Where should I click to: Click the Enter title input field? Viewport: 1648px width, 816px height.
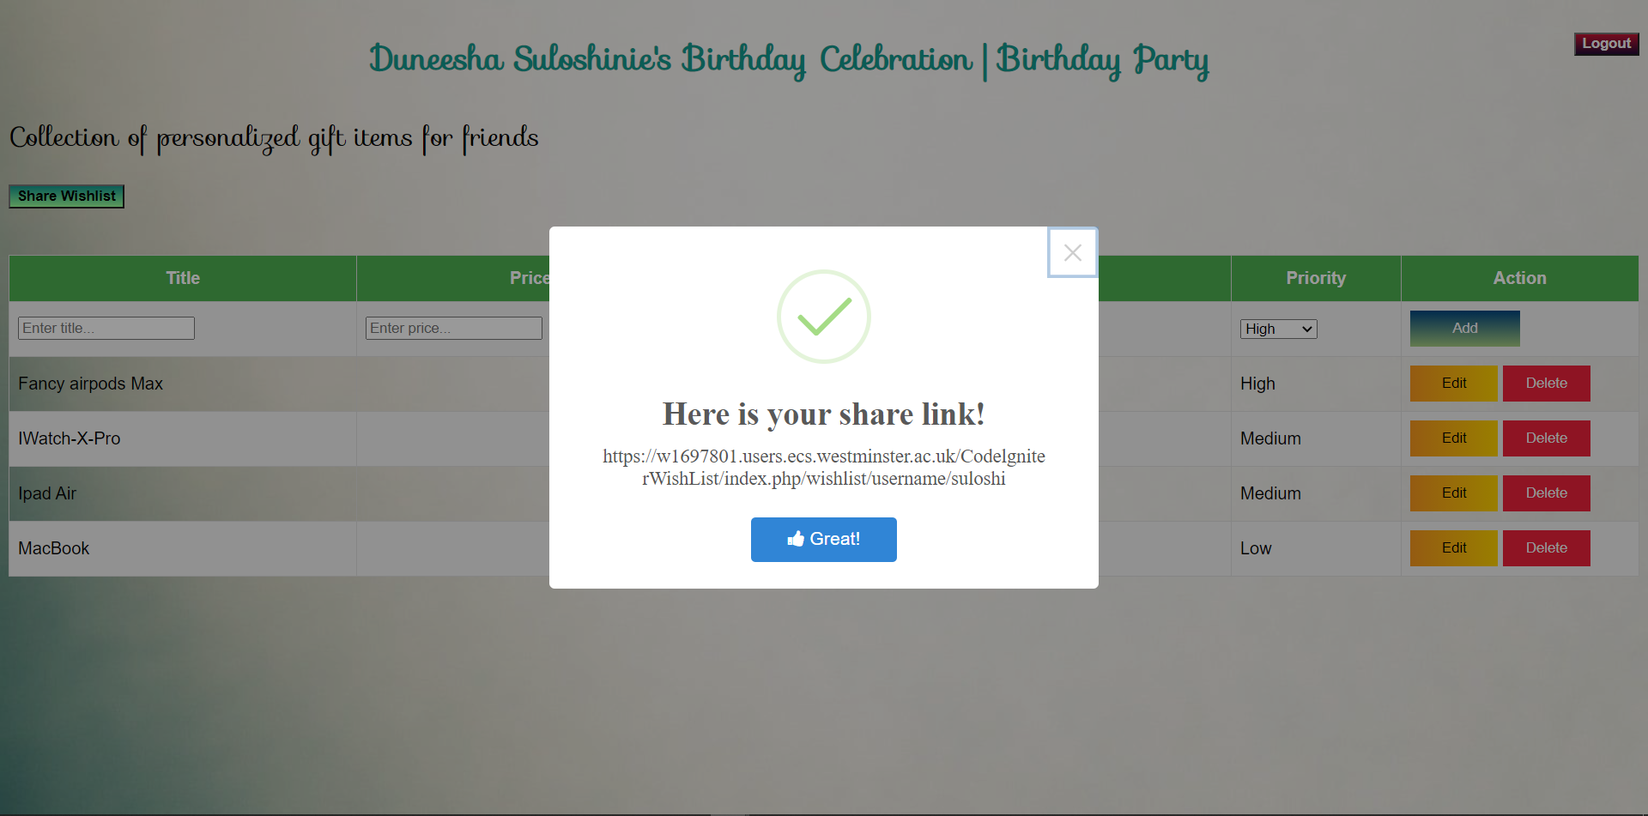(x=106, y=328)
